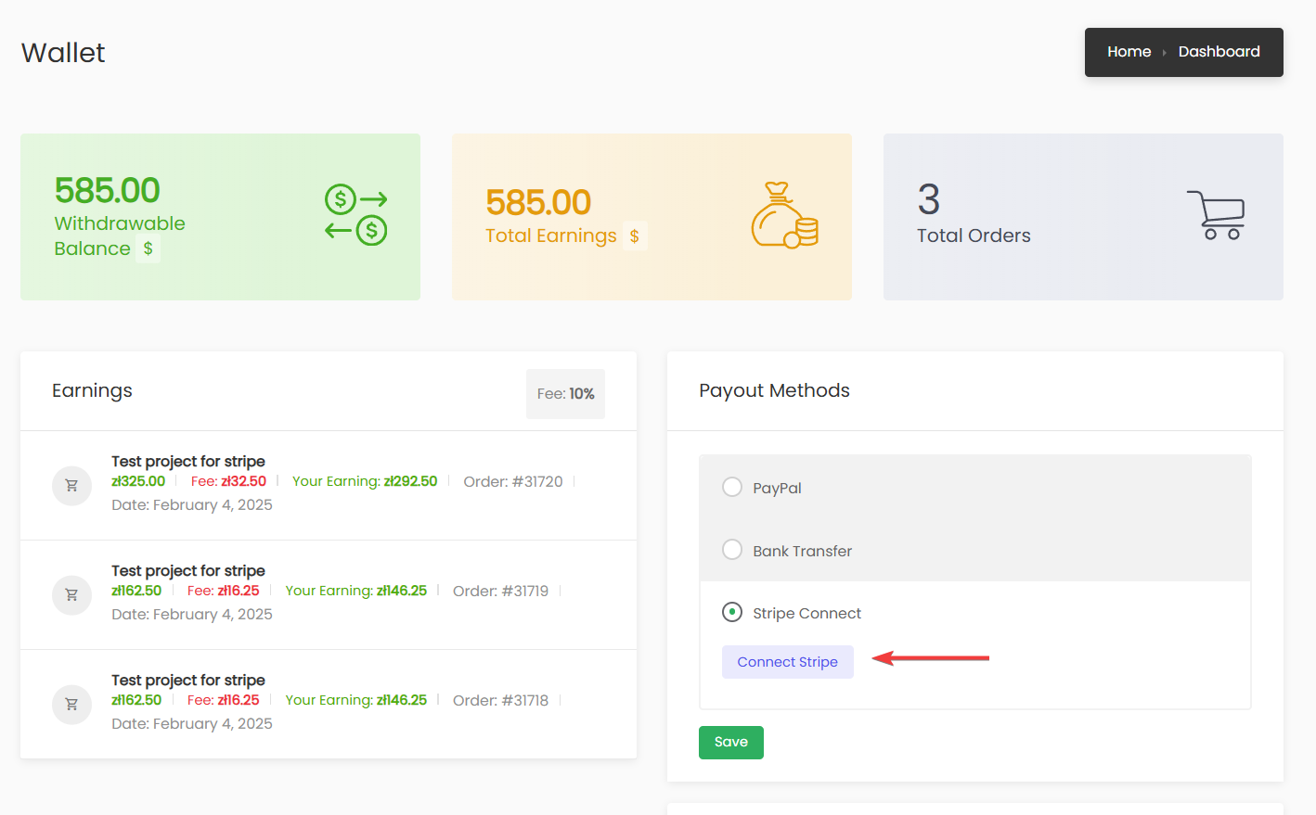Select the Stripe Connect radio button
The width and height of the screenshot is (1316, 815).
pyautogui.click(x=732, y=613)
